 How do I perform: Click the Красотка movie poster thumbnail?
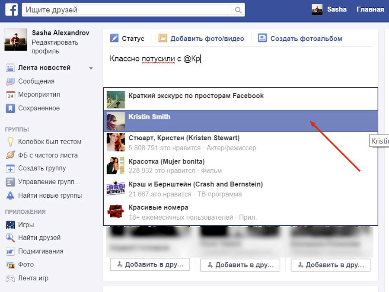pos(116,165)
